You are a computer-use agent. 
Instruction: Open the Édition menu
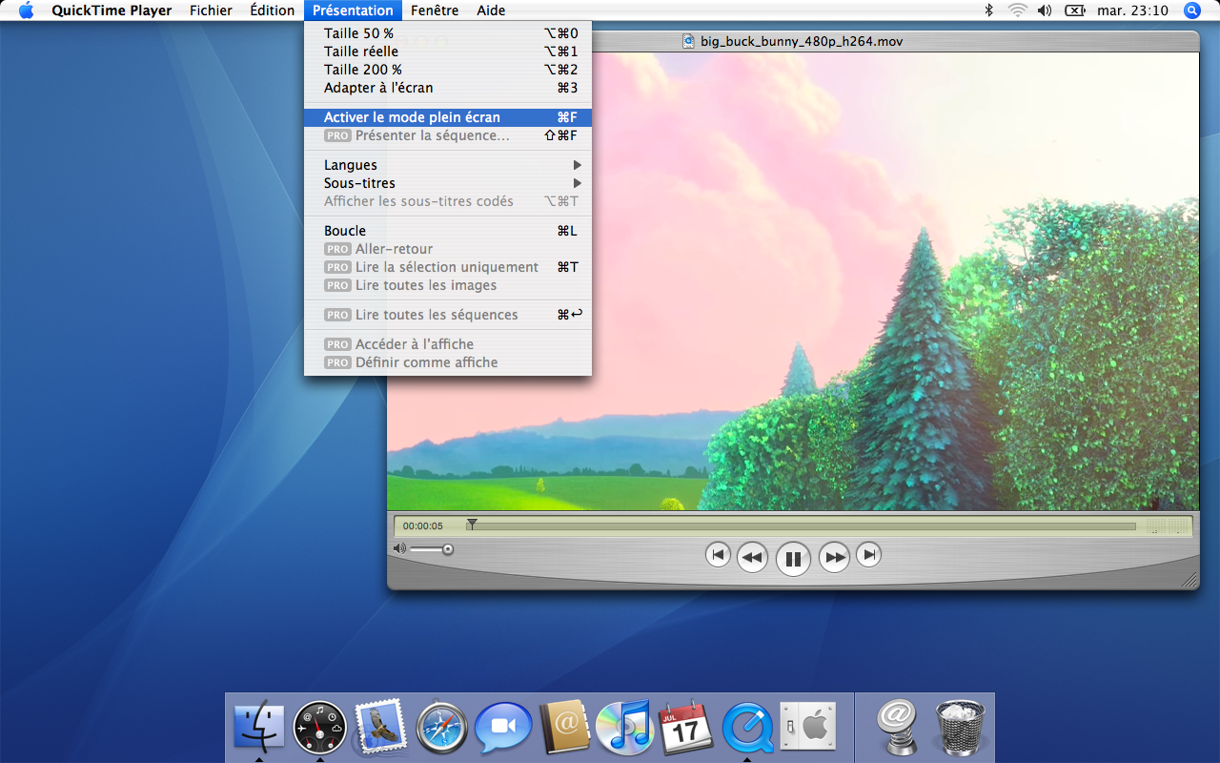point(273,10)
